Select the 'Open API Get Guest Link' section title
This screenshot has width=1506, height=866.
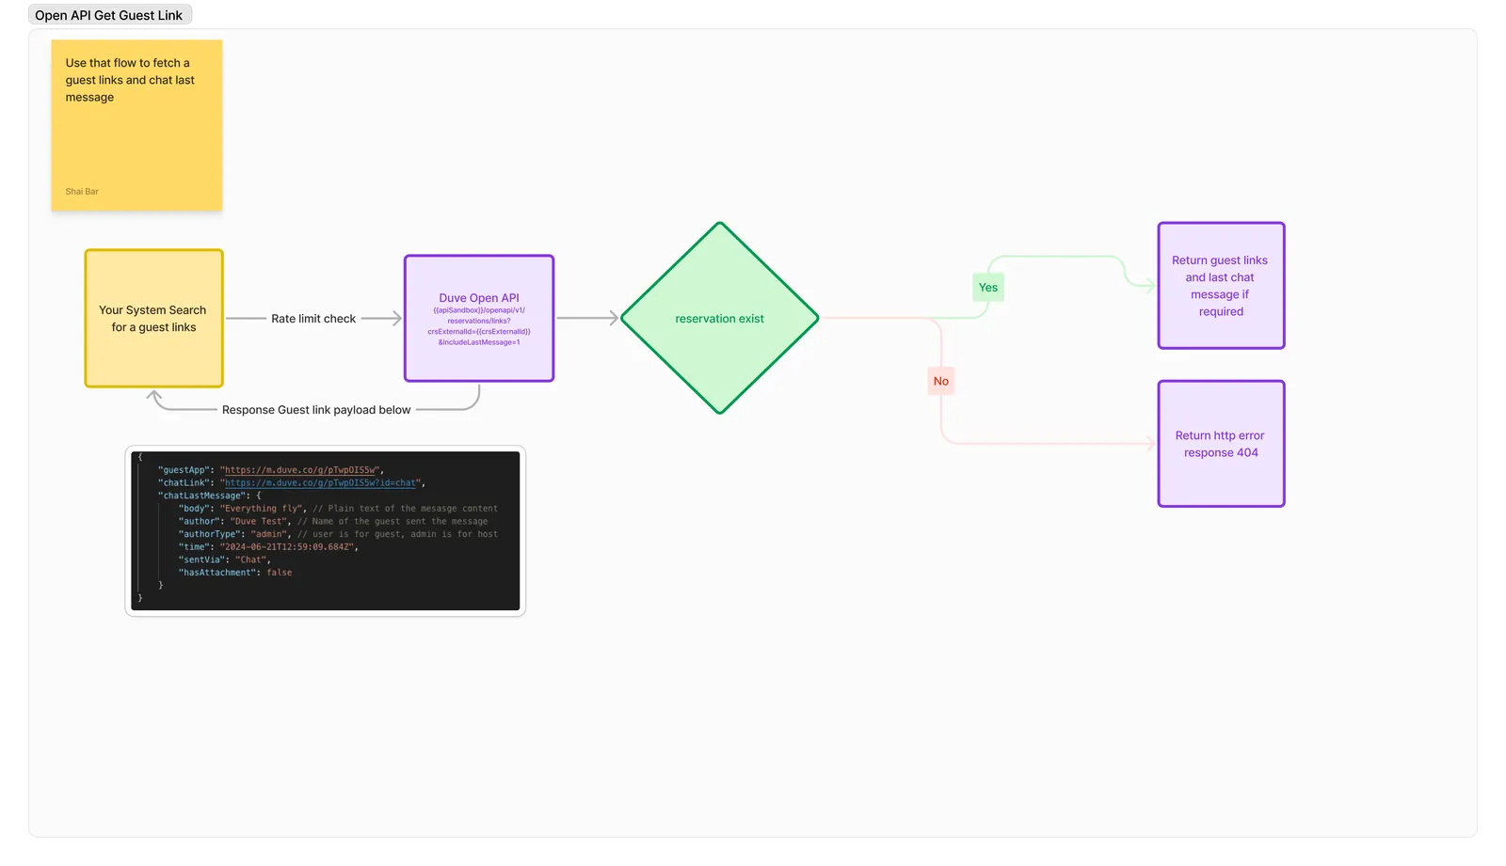pos(109,15)
